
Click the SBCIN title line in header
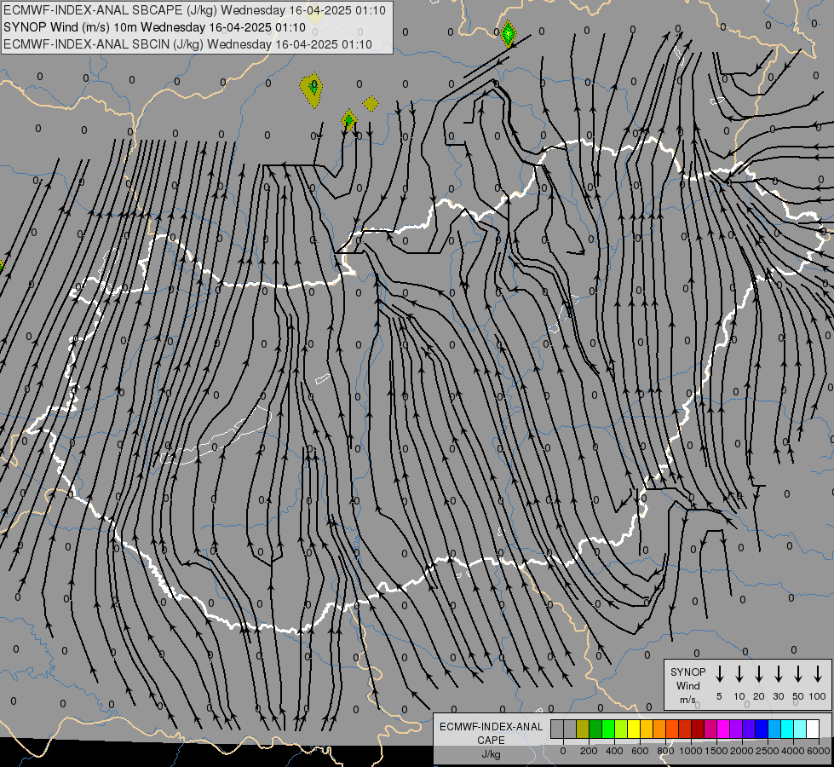pos(187,44)
